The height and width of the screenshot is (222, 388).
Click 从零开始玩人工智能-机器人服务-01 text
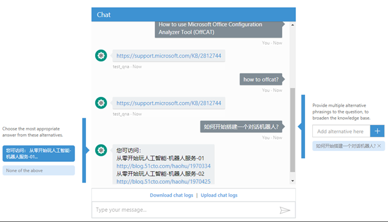pos(160,158)
